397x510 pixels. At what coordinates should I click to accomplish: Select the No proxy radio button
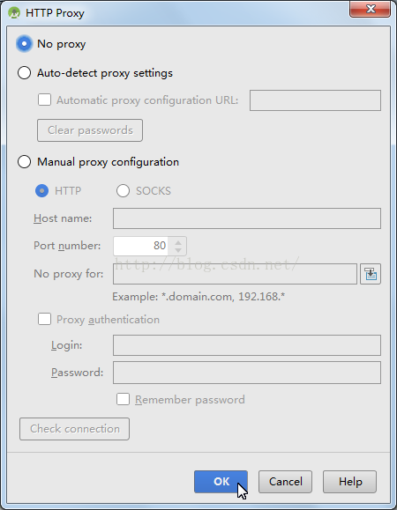pos(25,43)
